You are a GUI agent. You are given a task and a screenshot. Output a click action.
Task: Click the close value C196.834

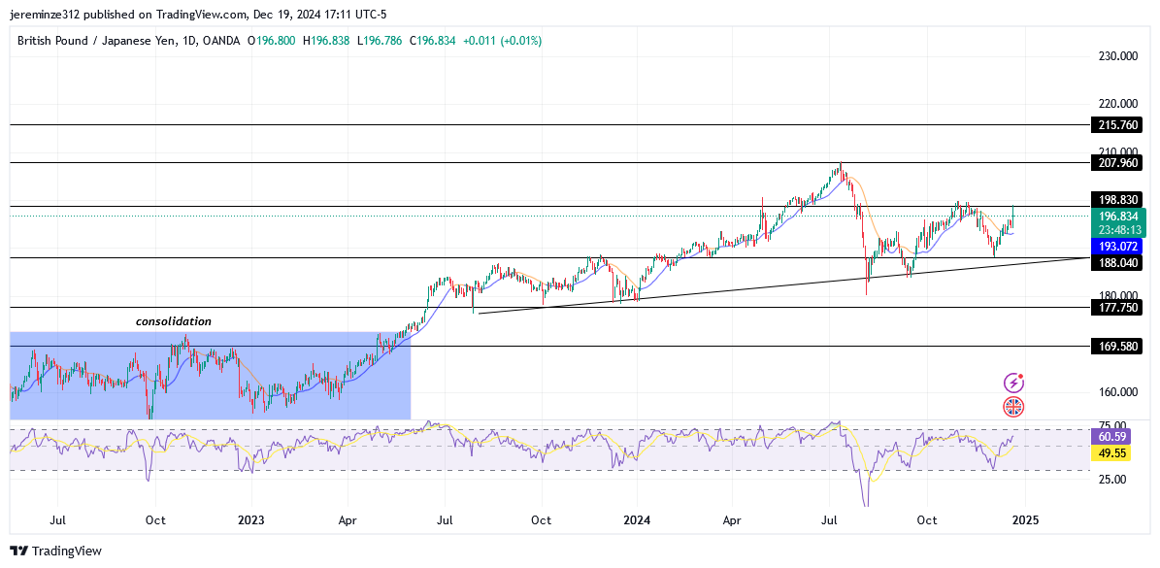click(x=431, y=42)
